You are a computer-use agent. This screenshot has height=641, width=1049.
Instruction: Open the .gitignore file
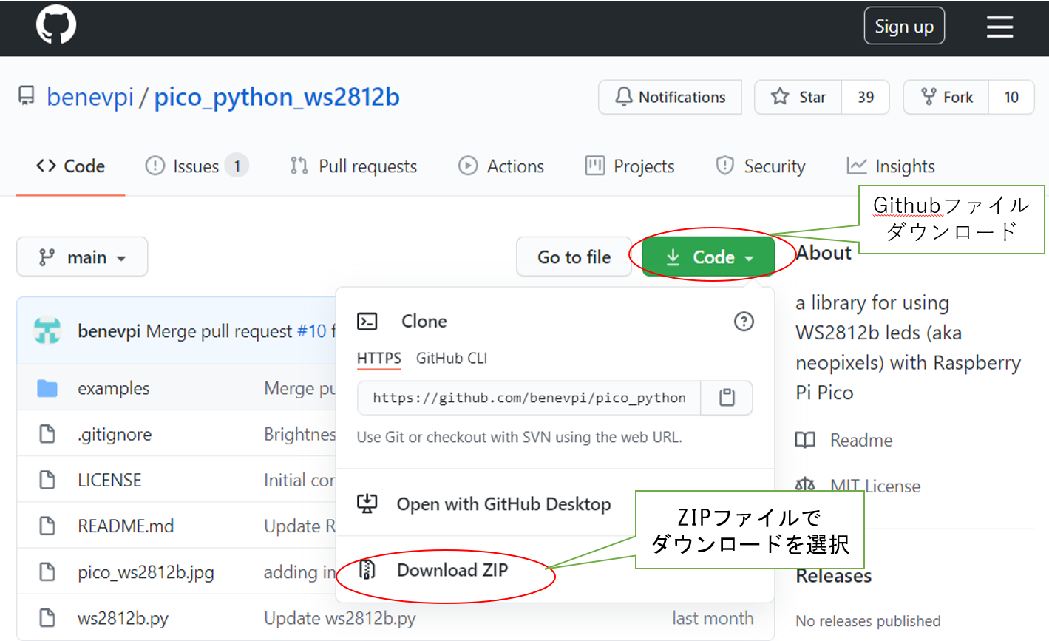[x=115, y=434]
